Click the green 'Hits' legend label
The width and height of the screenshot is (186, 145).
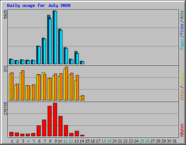182,15
